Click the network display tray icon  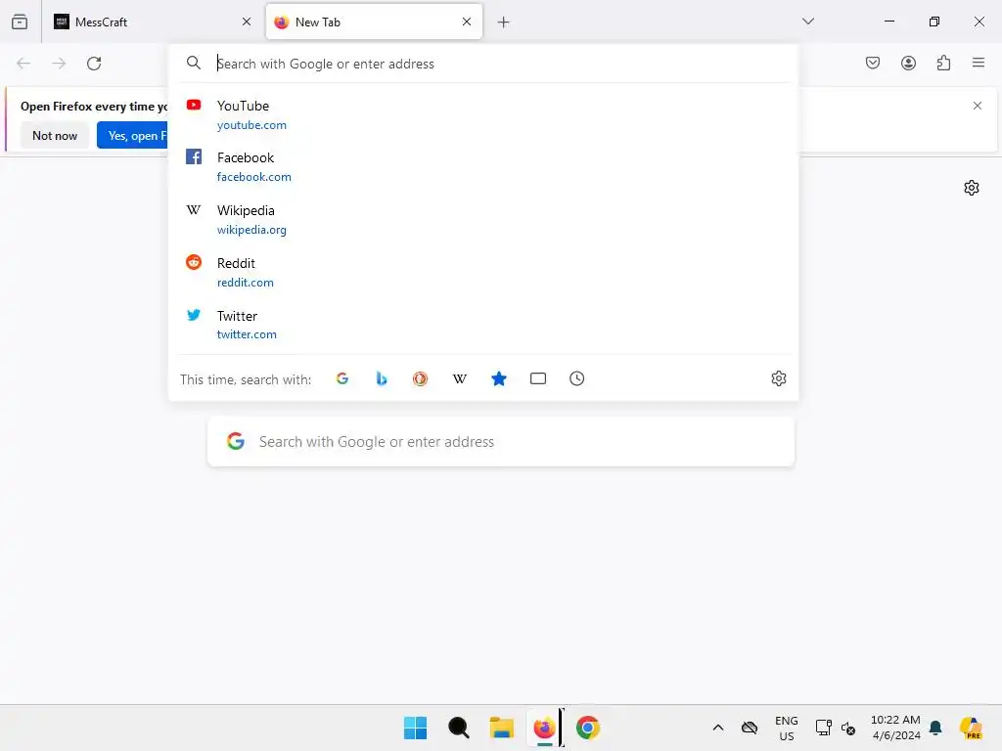(824, 728)
